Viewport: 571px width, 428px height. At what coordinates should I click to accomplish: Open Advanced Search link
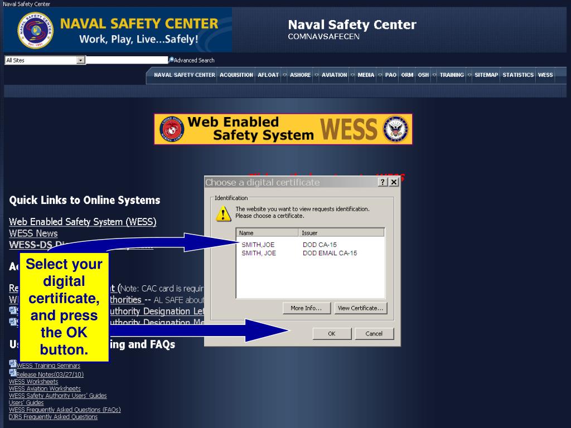(x=194, y=60)
